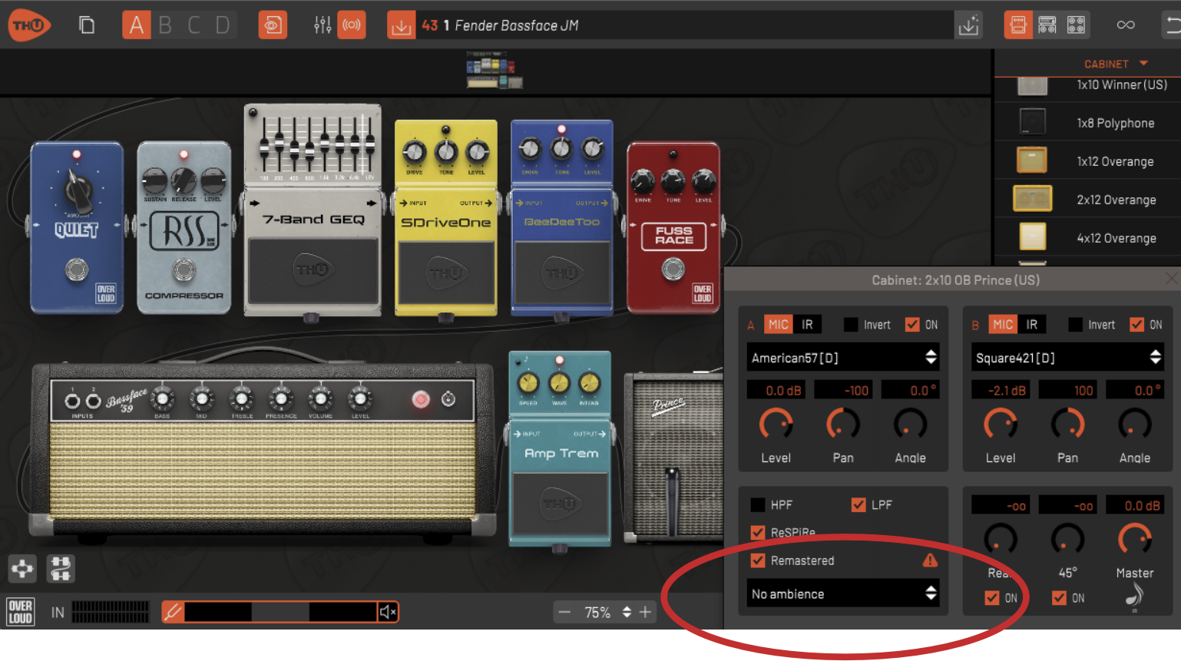Click the save preset icon
The image size is (1181, 661).
click(x=969, y=25)
